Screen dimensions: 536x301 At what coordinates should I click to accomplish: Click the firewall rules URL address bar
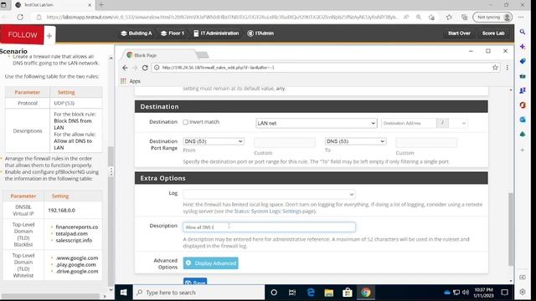pos(322,68)
